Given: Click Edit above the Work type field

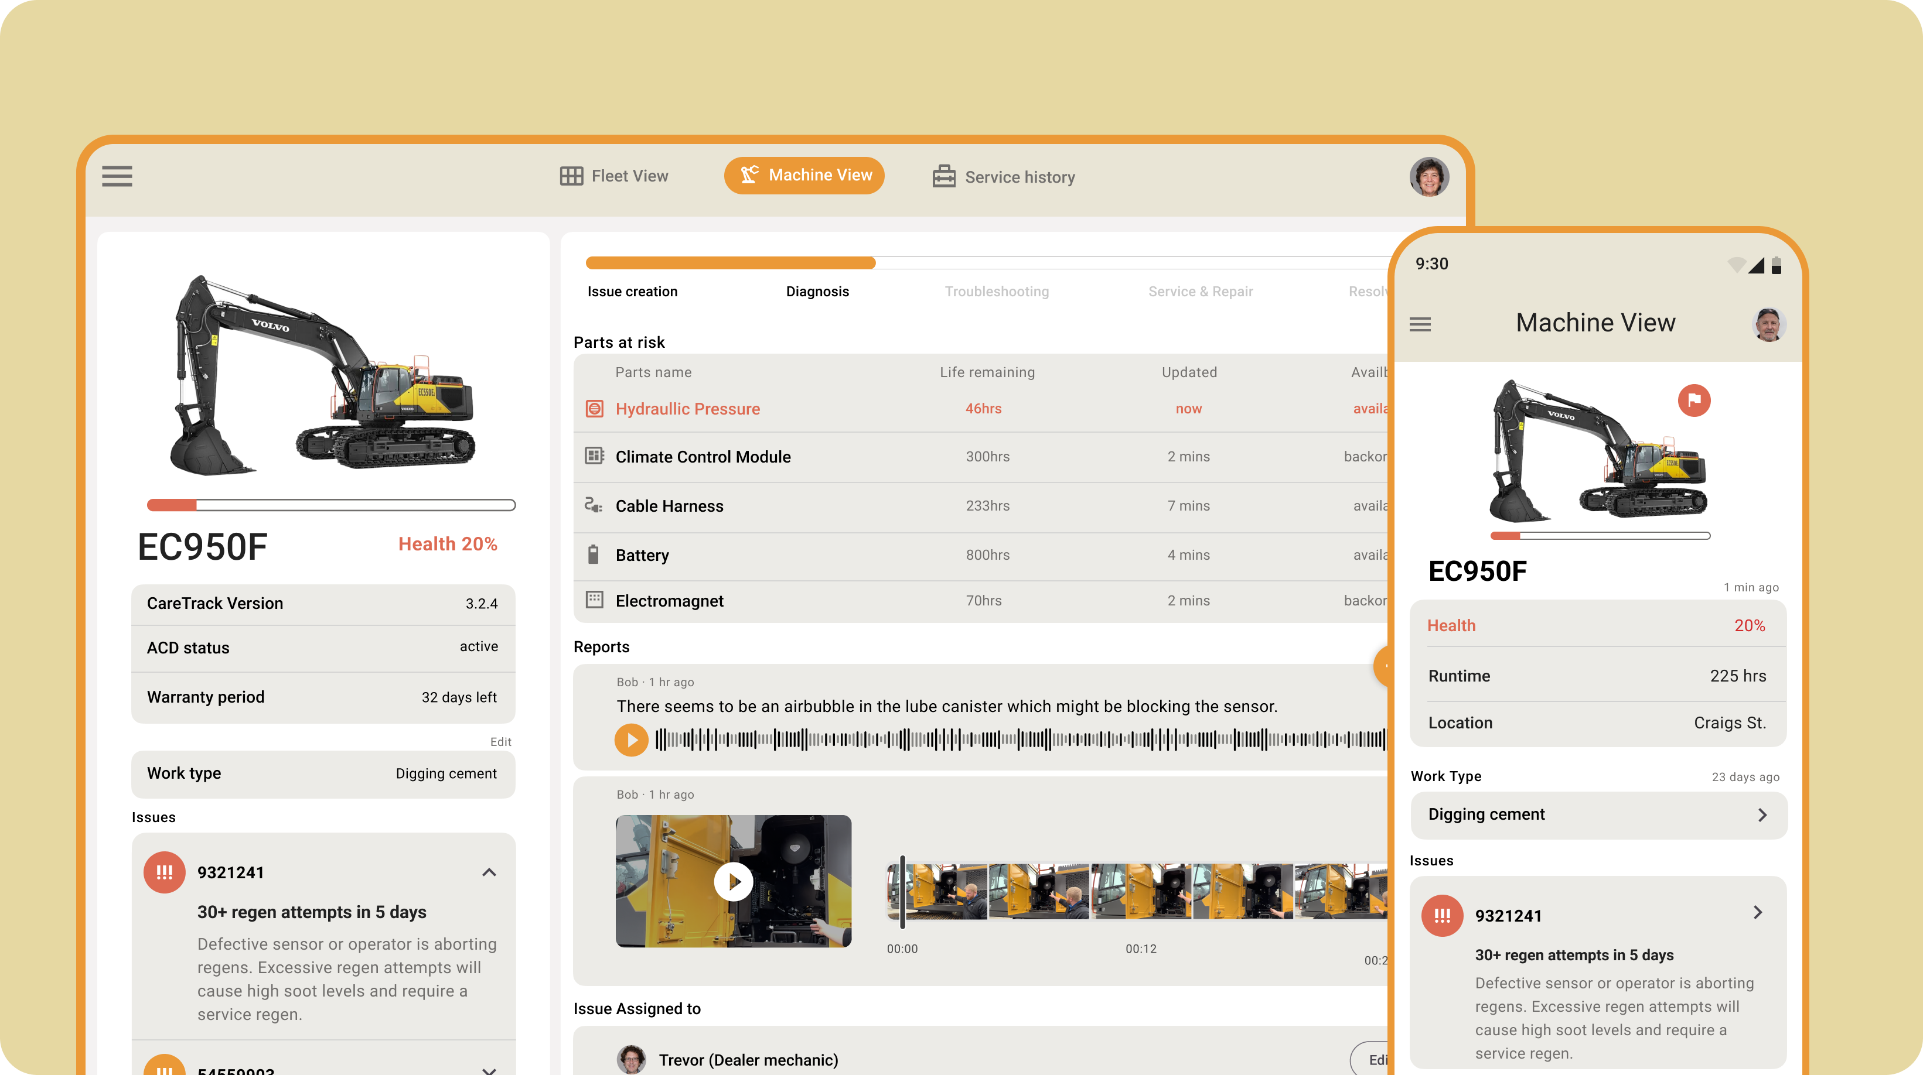Looking at the screenshot, I should coord(500,741).
